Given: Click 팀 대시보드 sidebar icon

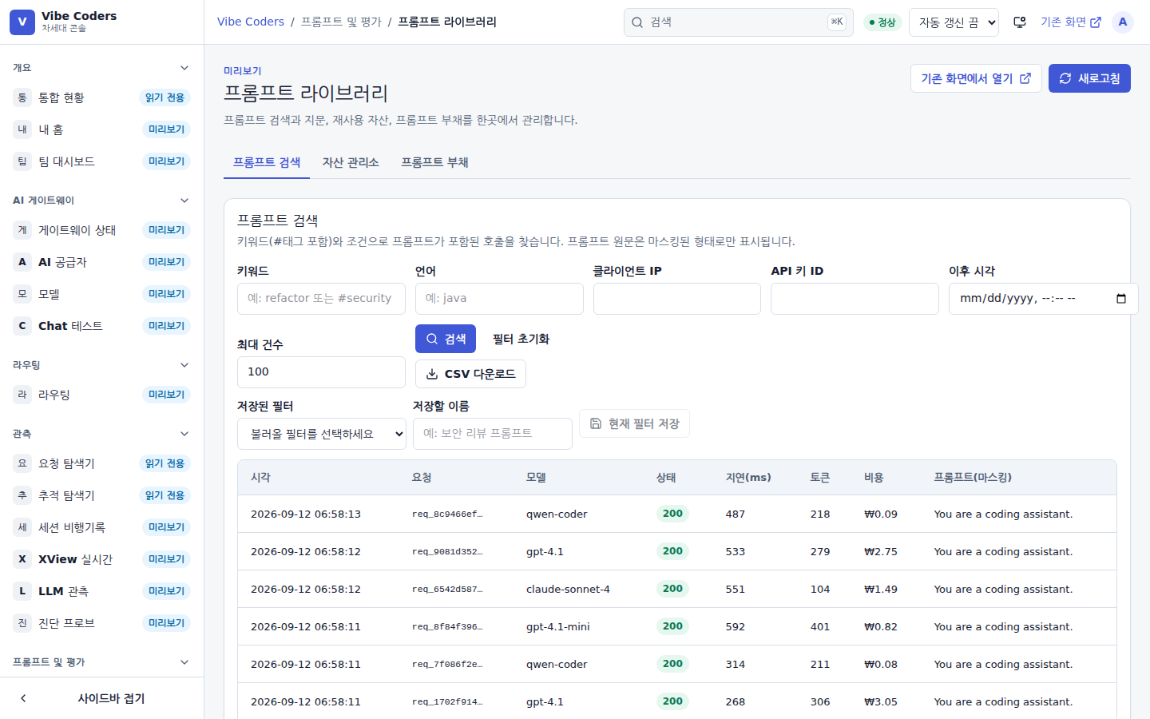Looking at the screenshot, I should (22, 161).
